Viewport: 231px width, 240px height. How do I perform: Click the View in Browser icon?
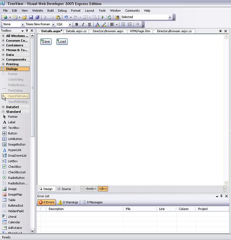[x=109, y=17]
